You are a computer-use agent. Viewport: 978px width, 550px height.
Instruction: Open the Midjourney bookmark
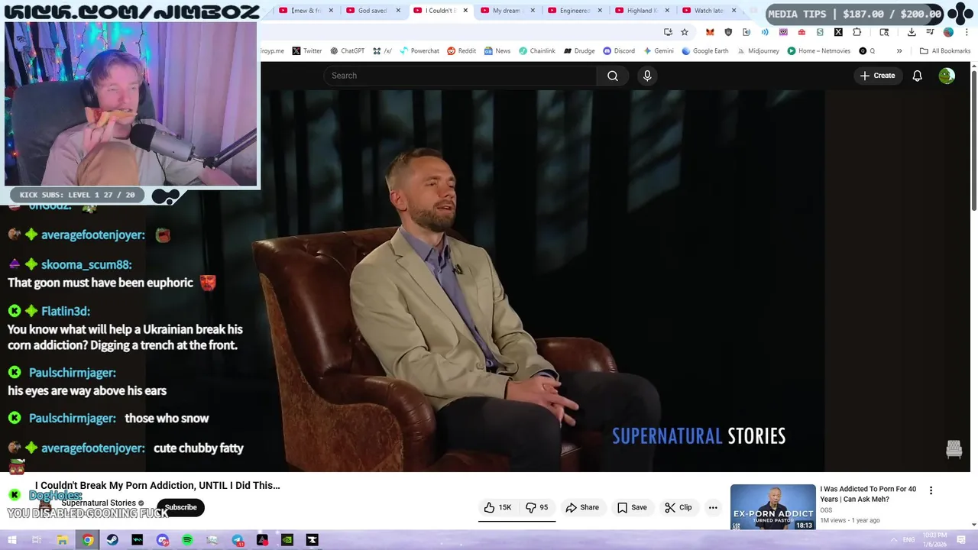point(759,51)
